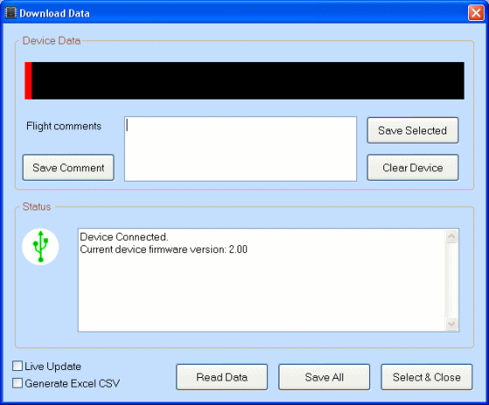
Task: Click the Save Comment button
Action: click(x=68, y=168)
